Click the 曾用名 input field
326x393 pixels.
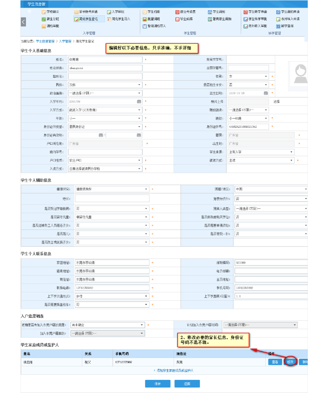click(105, 77)
